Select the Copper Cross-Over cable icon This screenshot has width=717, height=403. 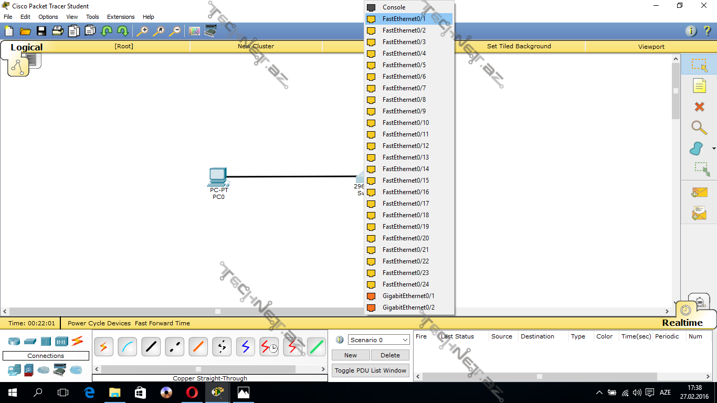(x=175, y=347)
